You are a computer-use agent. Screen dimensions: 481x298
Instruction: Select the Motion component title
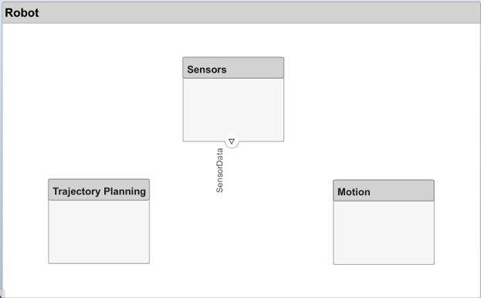(354, 192)
